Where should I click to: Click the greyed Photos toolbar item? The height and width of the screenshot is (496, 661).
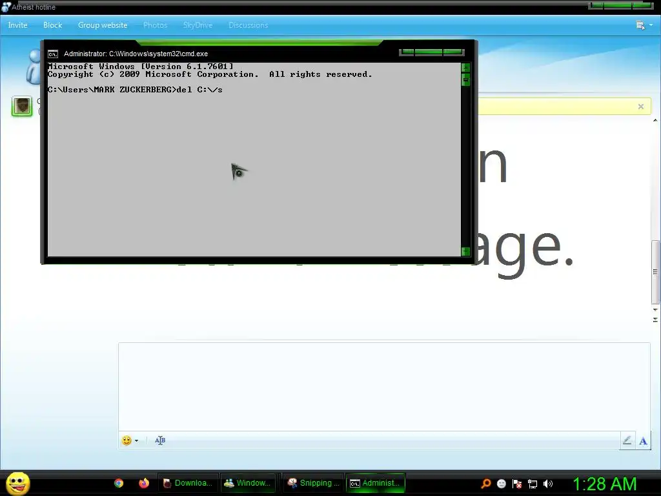pos(155,25)
